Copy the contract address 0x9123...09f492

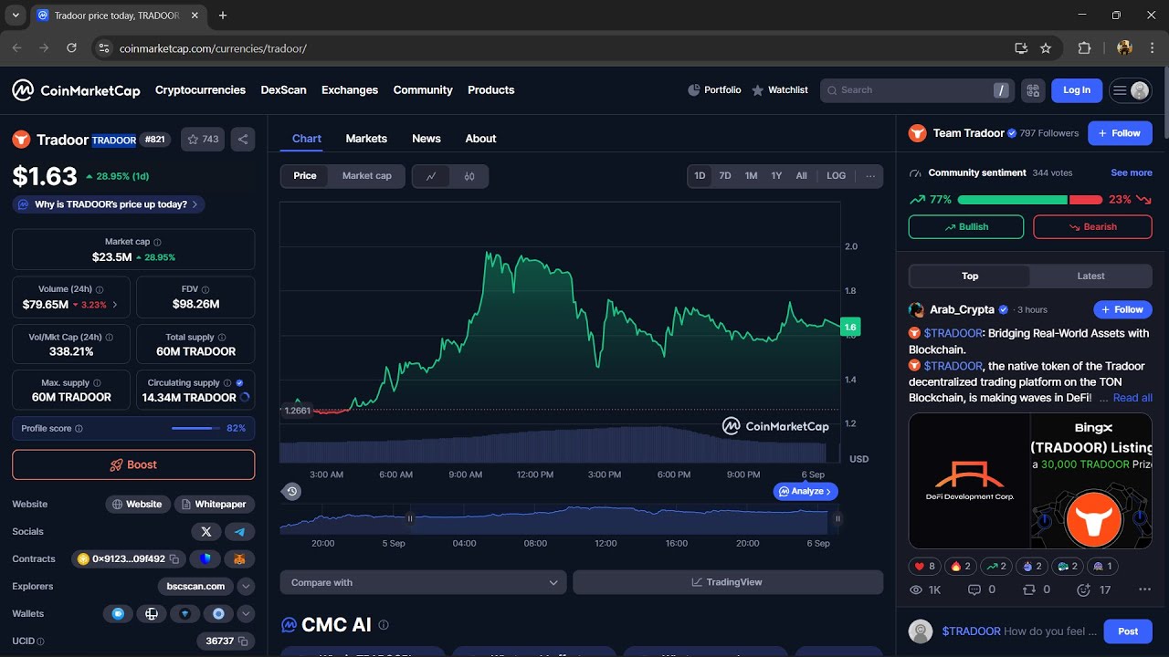(174, 558)
